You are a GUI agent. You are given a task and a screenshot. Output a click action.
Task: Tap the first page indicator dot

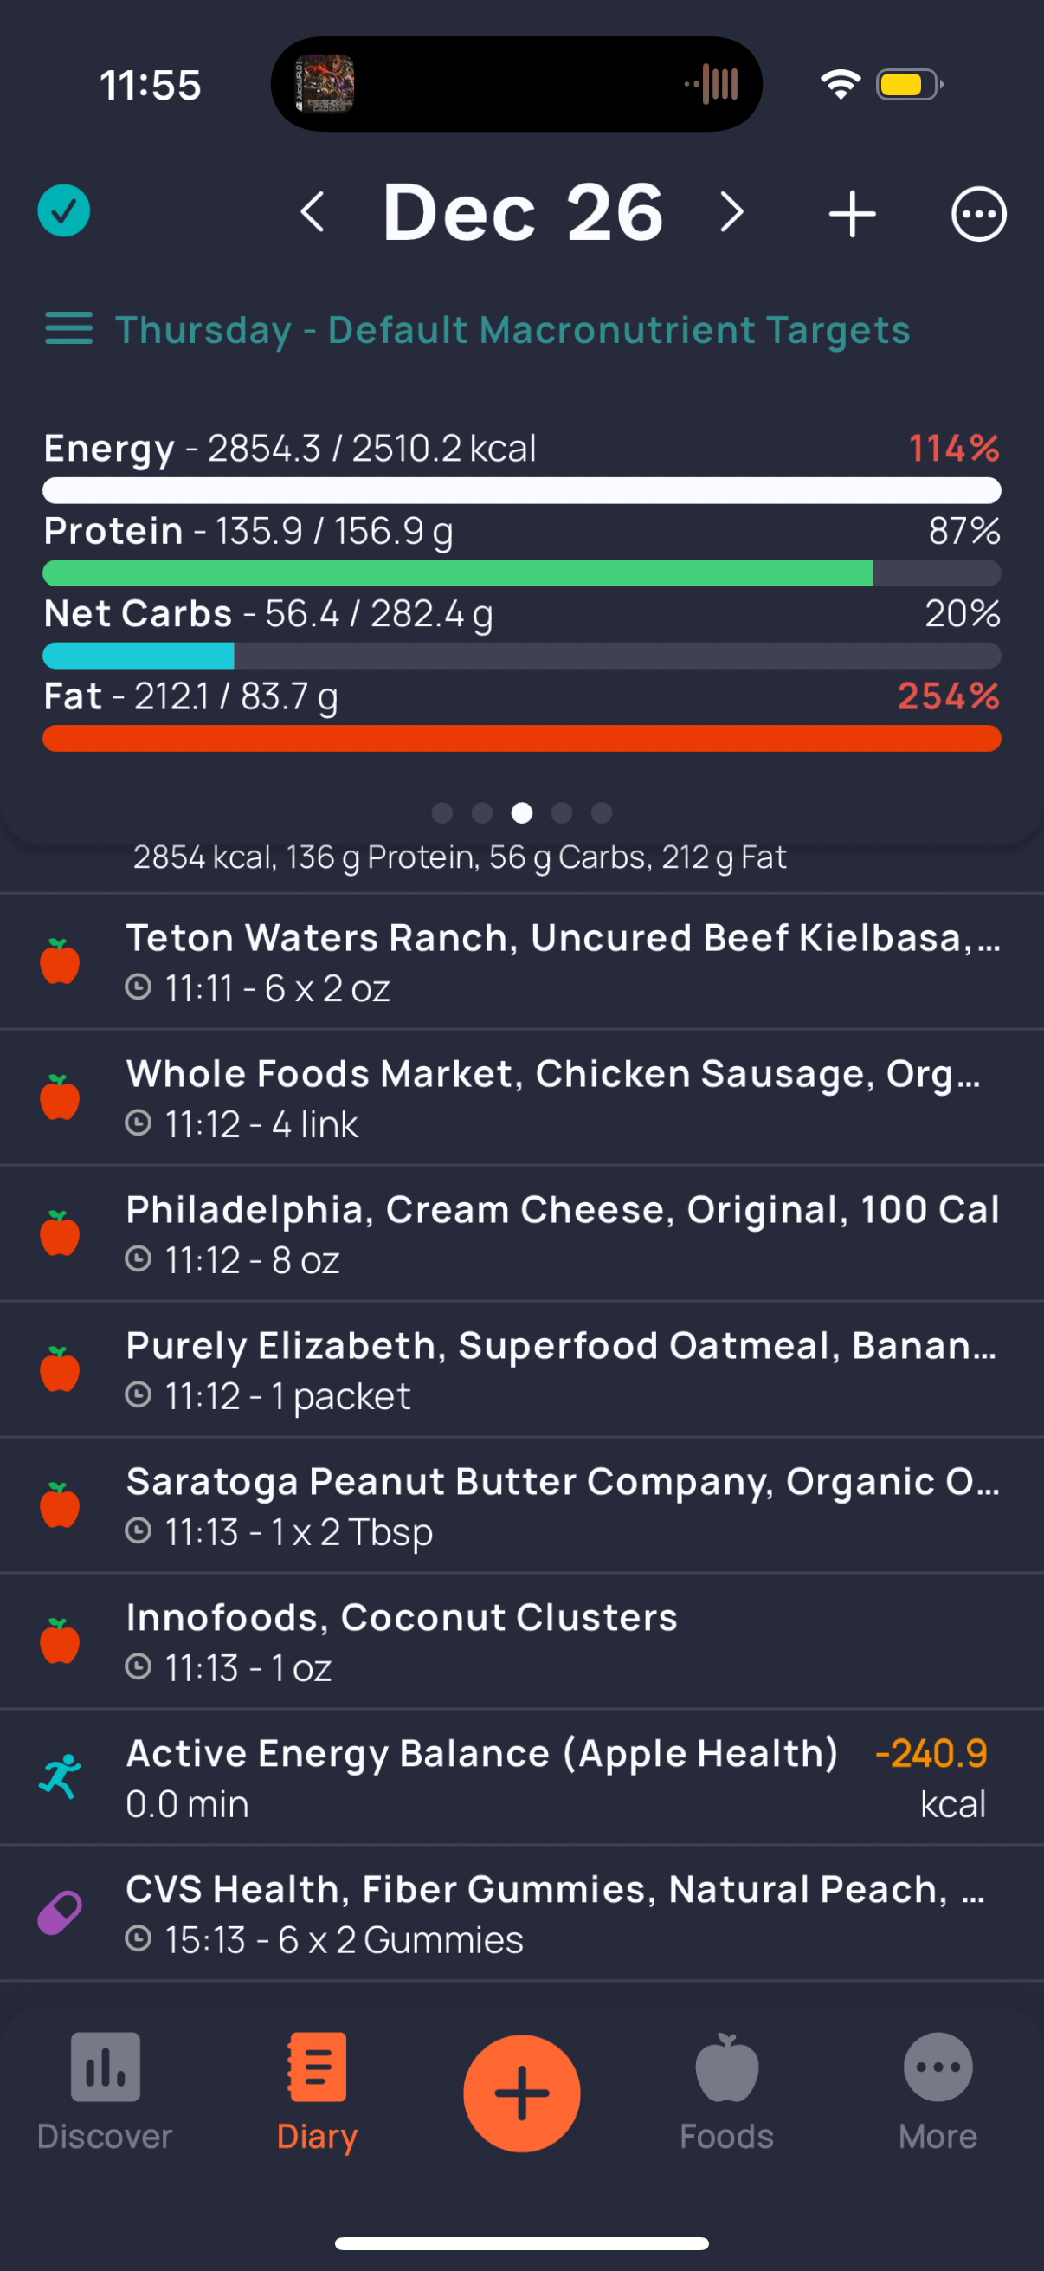pos(442,812)
